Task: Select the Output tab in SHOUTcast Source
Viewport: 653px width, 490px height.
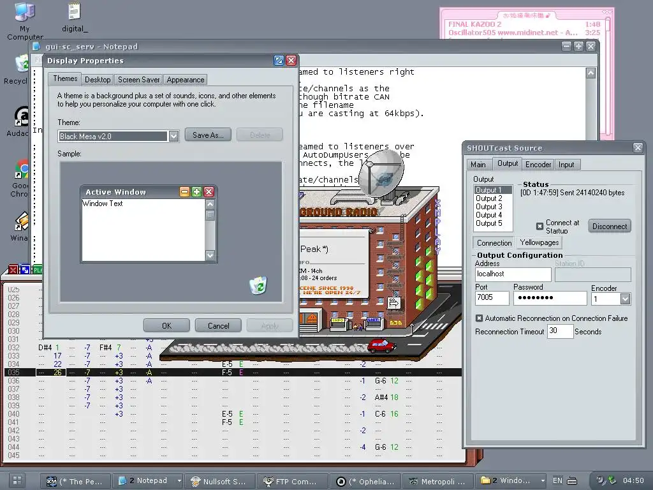Action: coord(508,163)
